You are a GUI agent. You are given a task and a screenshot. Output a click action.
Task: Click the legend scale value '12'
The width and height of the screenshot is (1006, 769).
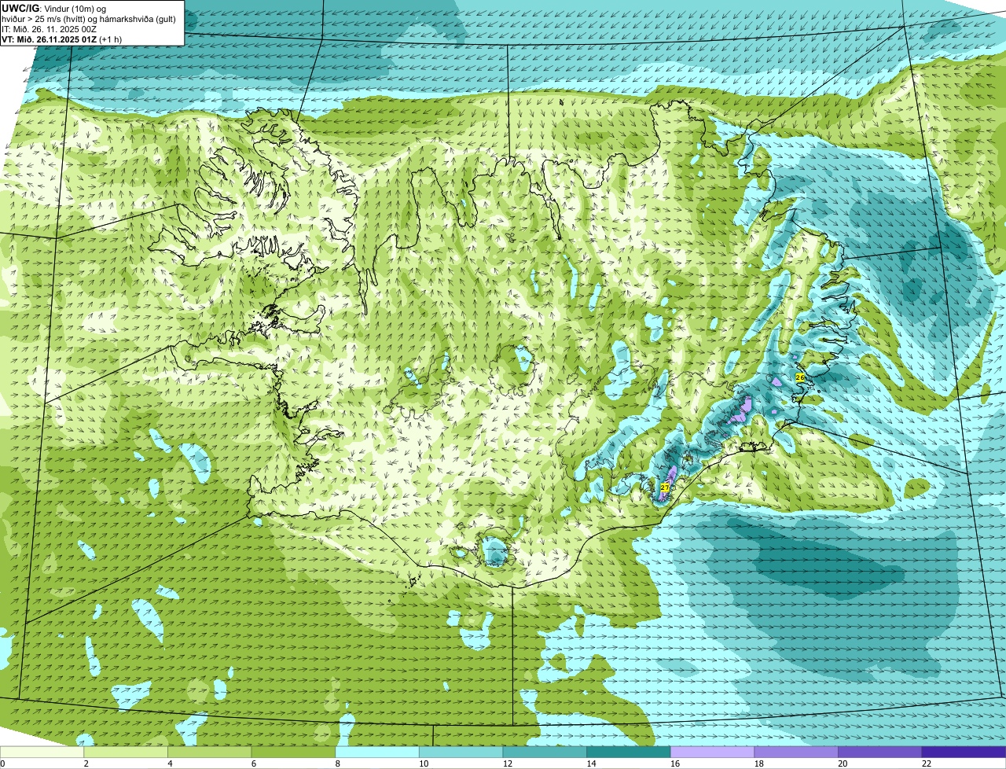[x=507, y=763]
